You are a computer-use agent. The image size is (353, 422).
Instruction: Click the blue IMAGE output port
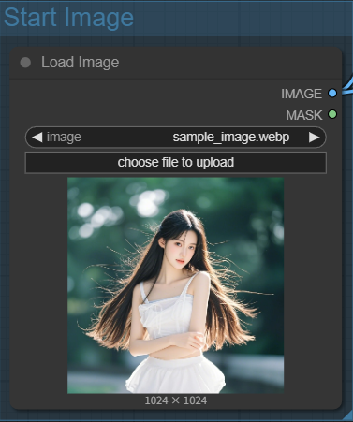pyautogui.click(x=332, y=93)
